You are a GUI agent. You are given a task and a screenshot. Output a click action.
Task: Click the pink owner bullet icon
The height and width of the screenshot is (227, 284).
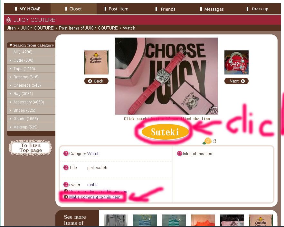[x=66, y=185]
